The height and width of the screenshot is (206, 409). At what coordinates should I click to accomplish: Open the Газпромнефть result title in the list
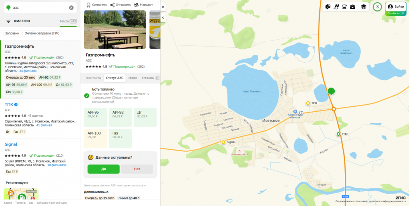(x=20, y=46)
